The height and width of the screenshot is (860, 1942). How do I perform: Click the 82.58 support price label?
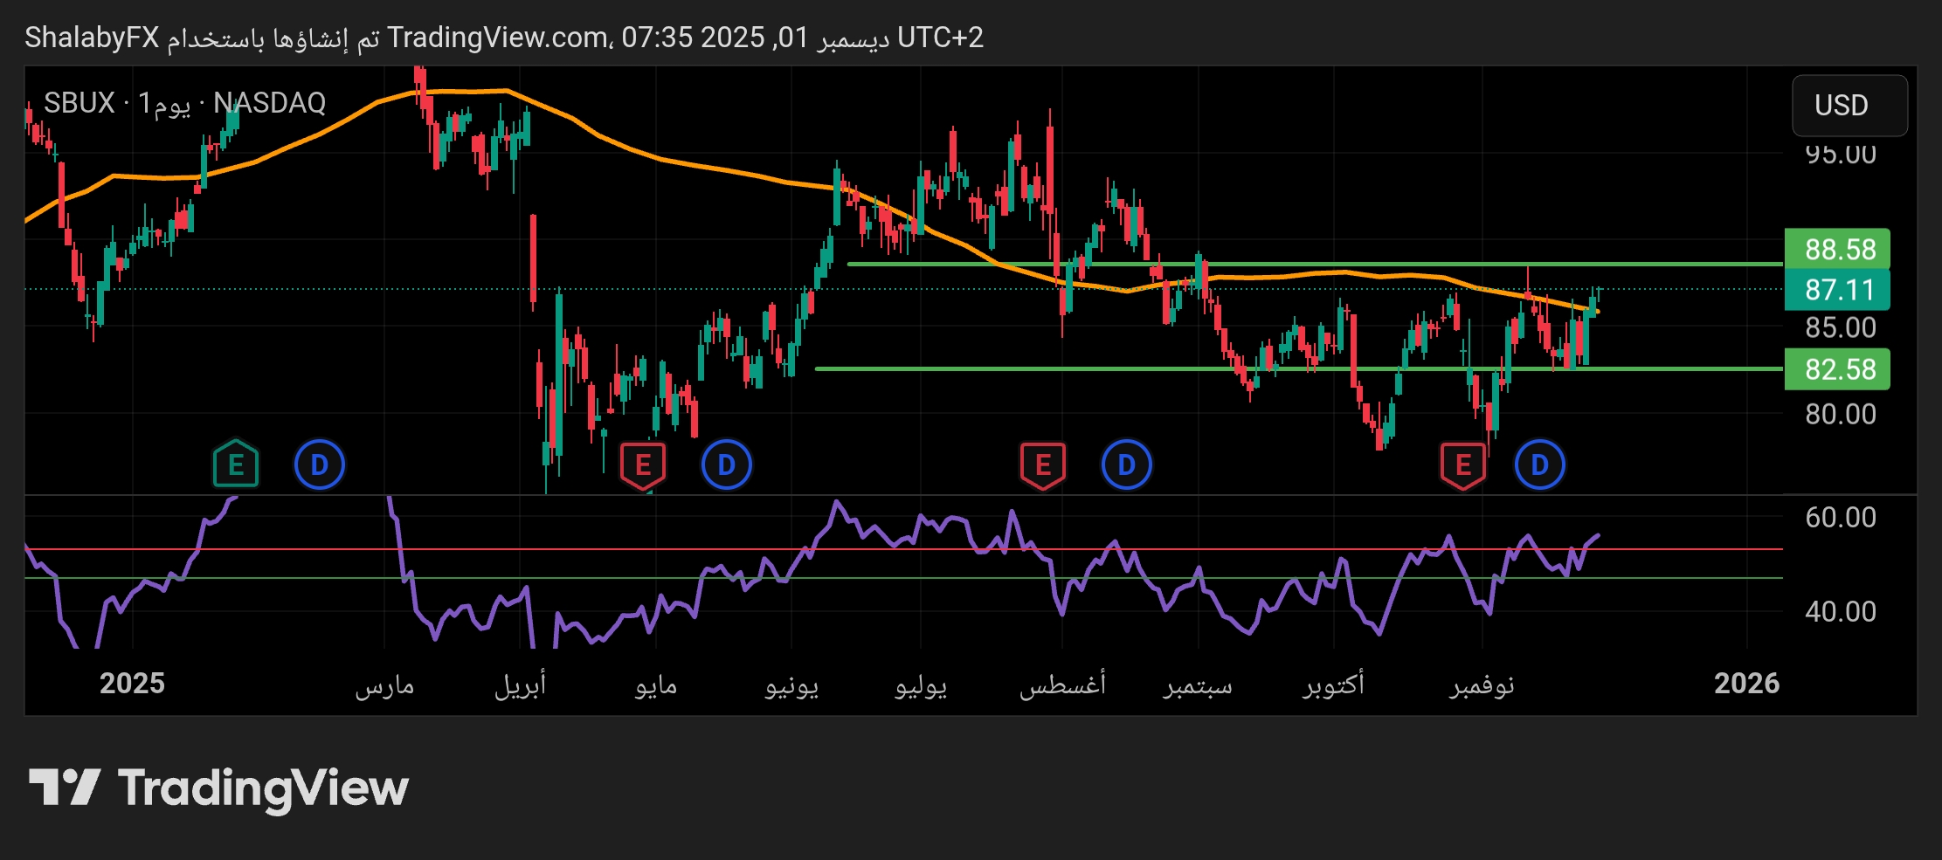click(x=1838, y=369)
